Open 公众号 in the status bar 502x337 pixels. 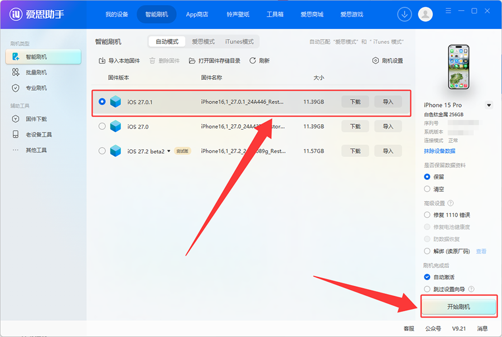pyautogui.click(x=433, y=329)
